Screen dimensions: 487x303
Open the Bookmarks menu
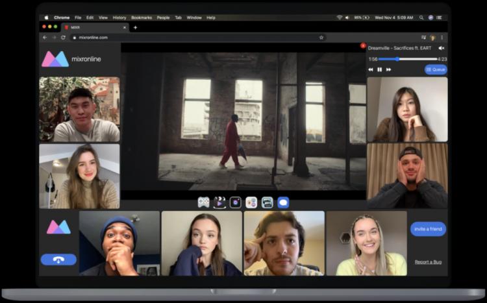pos(142,18)
